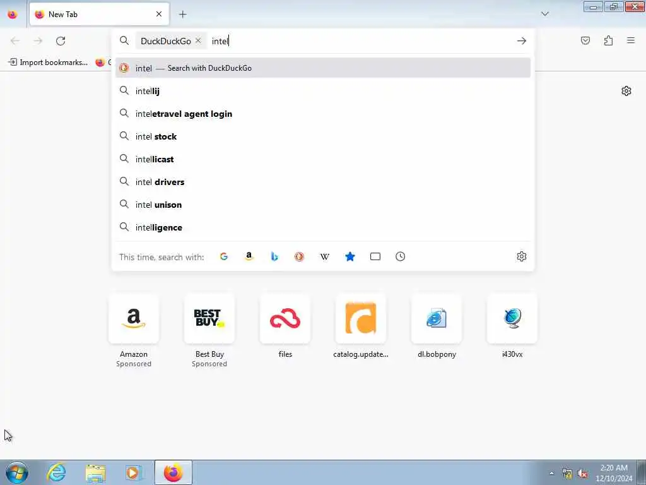This screenshot has width=646, height=485.
Task: Open Windows Explorer from taskbar
Action: pos(96,472)
